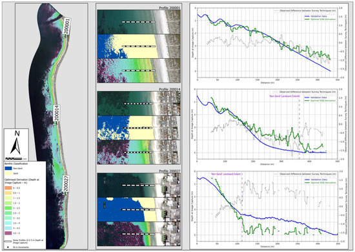Click the purple dashed extent line, bottom chart
This screenshot has width=355, height=252.
click(242, 207)
